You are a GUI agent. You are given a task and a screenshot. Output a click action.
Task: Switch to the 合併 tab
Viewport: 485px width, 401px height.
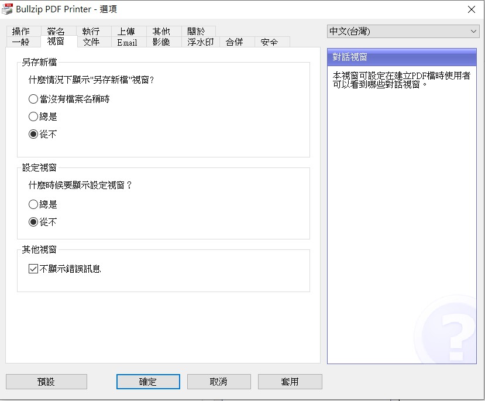click(237, 42)
